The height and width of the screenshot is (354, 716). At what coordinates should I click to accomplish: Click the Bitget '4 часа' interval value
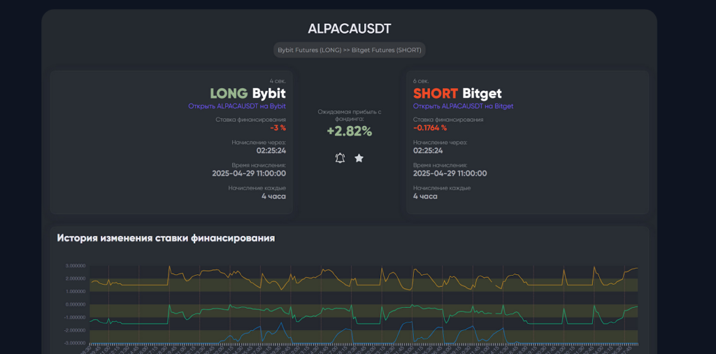click(x=425, y=197)
